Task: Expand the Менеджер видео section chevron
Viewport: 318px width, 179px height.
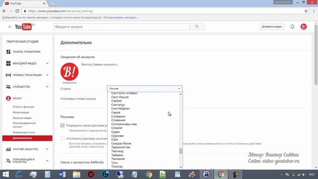Action: pos(47,64)
